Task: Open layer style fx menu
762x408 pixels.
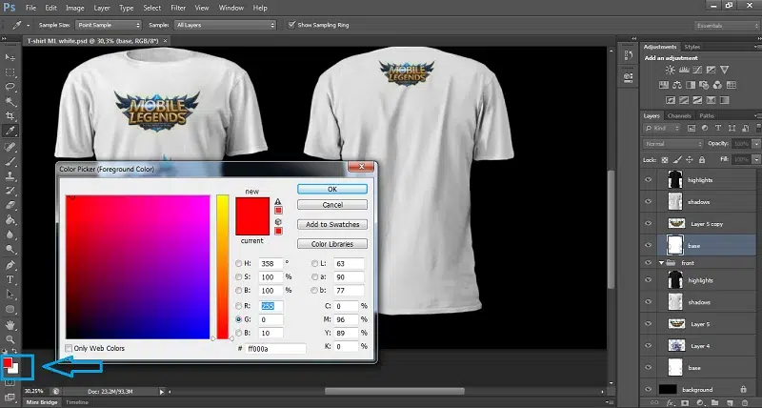Action: tap(671, 402)
